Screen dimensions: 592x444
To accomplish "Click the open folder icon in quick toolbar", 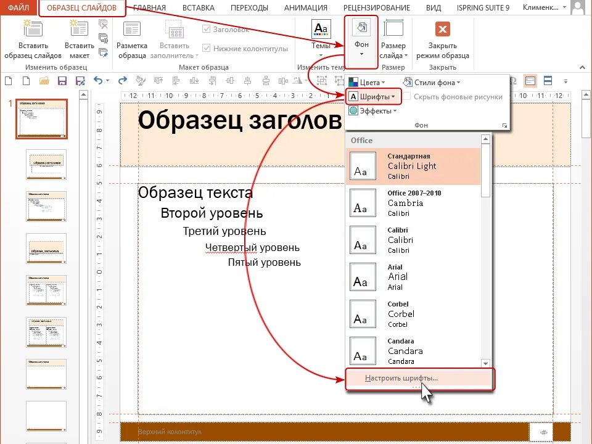I will coord(44,80).
